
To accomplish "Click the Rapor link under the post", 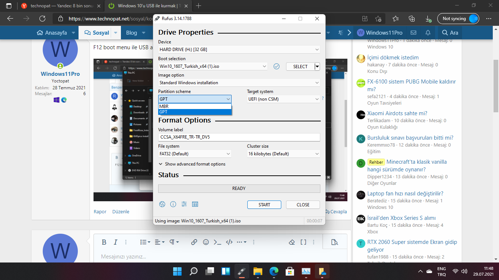I will pos(100,211).
